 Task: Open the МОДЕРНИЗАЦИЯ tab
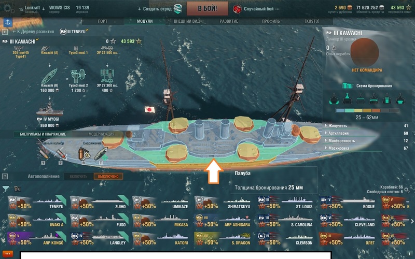coord(101,134)
